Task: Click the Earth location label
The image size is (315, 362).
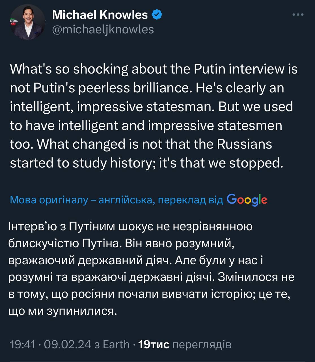Action: pos(116,344)
